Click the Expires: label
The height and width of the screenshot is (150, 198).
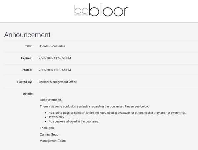(x=27, y=58)
